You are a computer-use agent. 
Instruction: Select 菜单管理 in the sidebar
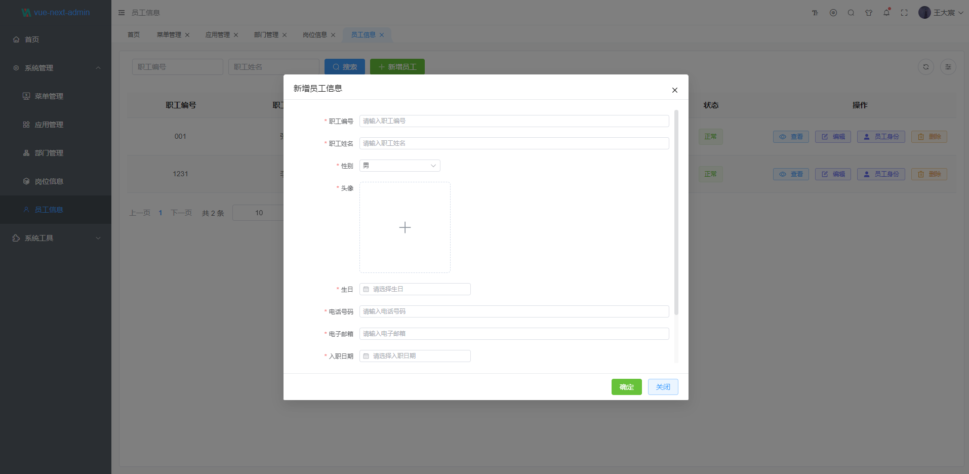[49, 96]
